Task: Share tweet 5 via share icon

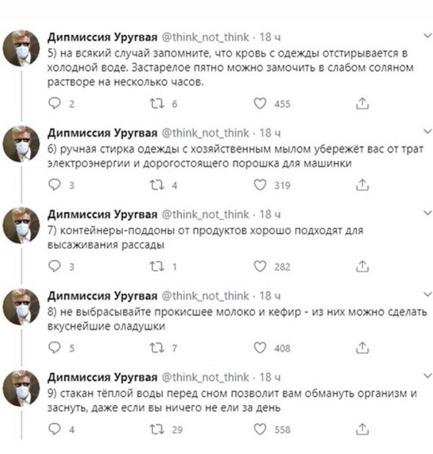Action: (362, 103)
